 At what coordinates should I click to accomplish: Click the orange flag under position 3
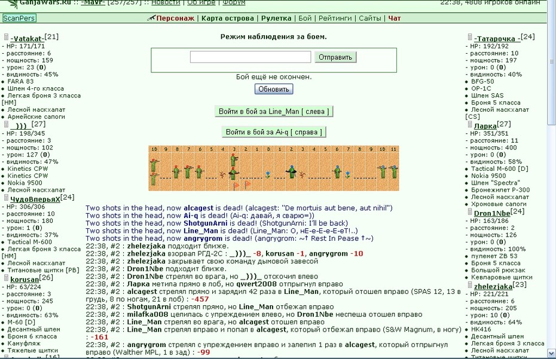click(x=236, y=186)
